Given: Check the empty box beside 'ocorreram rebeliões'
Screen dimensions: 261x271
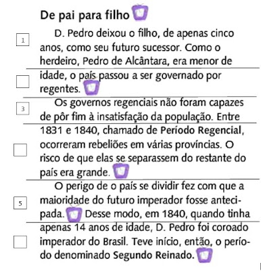Looking at the screenshot, I should [x=20, y=150].
